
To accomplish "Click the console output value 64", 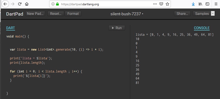I will (x=137, y=78).
